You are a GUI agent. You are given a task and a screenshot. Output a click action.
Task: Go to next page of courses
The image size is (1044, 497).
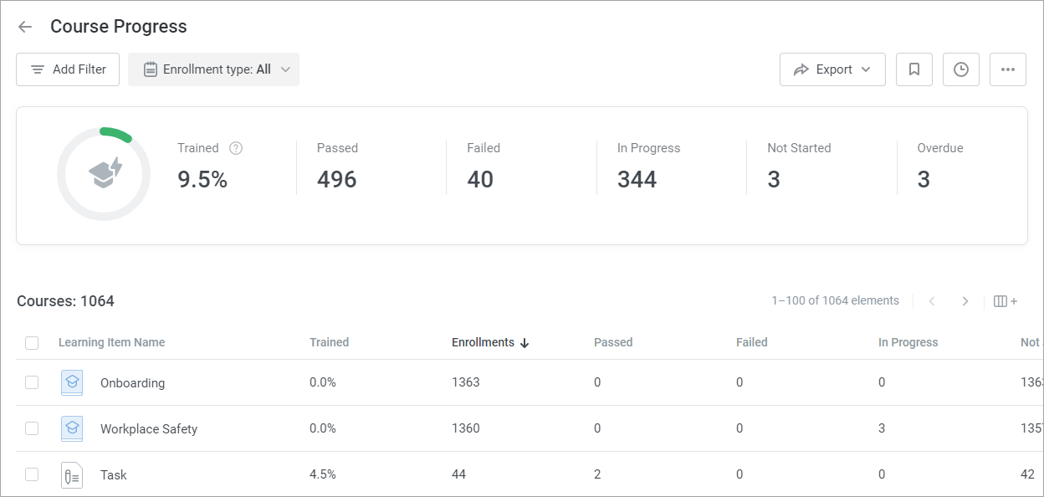(x=965, y=301)
